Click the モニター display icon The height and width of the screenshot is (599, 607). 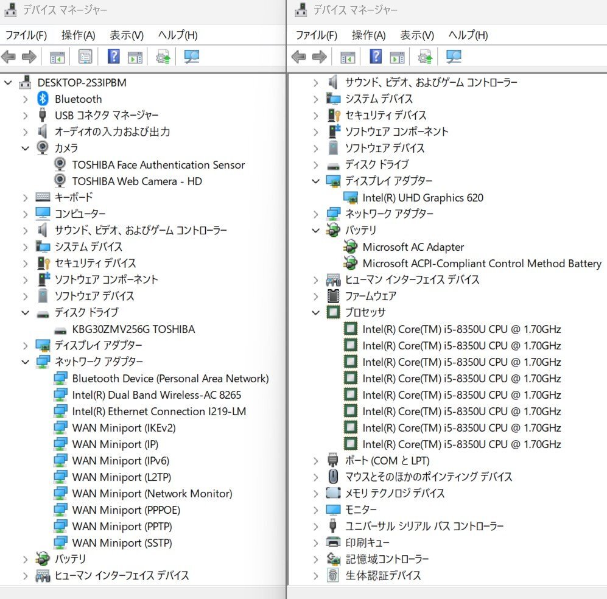tap(333, 510)
